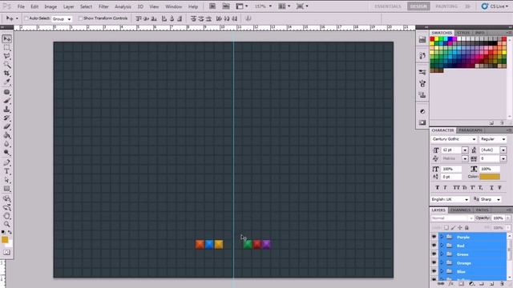The height and width of the screenshot is (288, 513).
Task: Click the create new group icon
Action: [482, 285]
